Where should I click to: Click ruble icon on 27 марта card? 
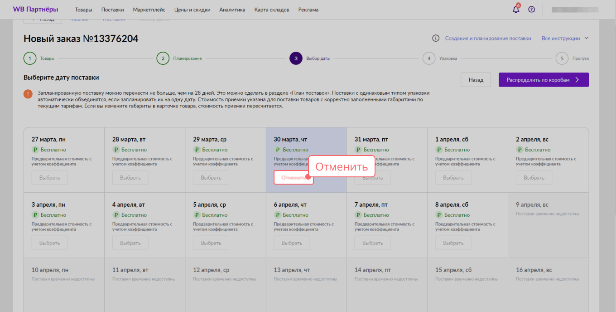click(x=34, y=150)
